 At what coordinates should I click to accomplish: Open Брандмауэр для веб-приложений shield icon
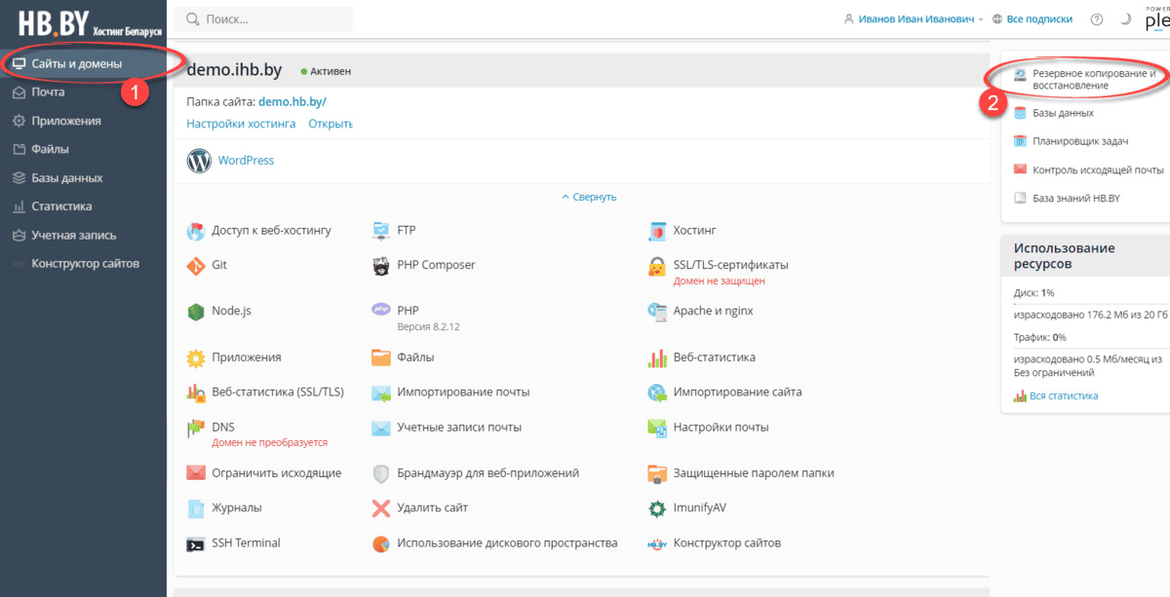[x=381, y=473]
